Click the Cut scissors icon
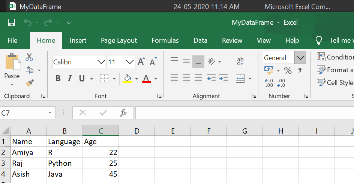354x183 pixels. tap(29, 57)
